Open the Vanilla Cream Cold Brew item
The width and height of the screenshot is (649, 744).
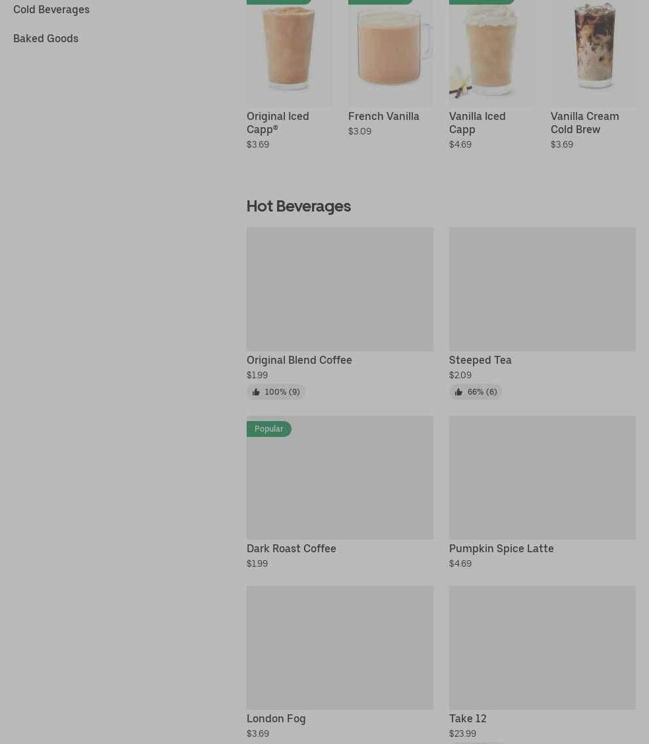point(584,123)
